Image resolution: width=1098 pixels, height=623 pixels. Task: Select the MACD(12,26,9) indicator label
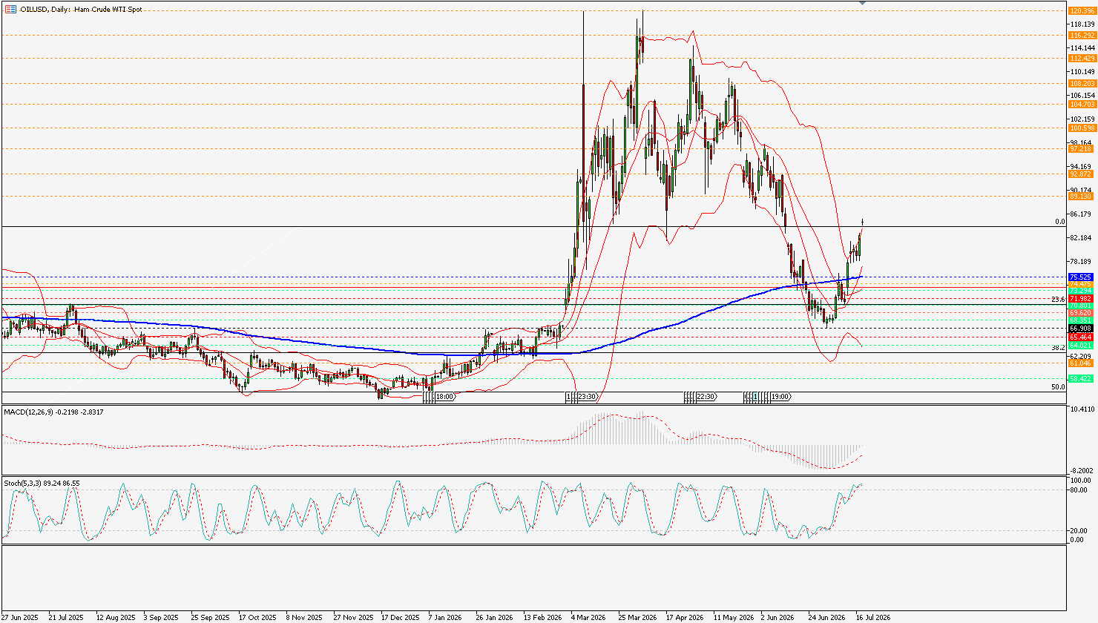pyautogui.click(x=53, y=412)
